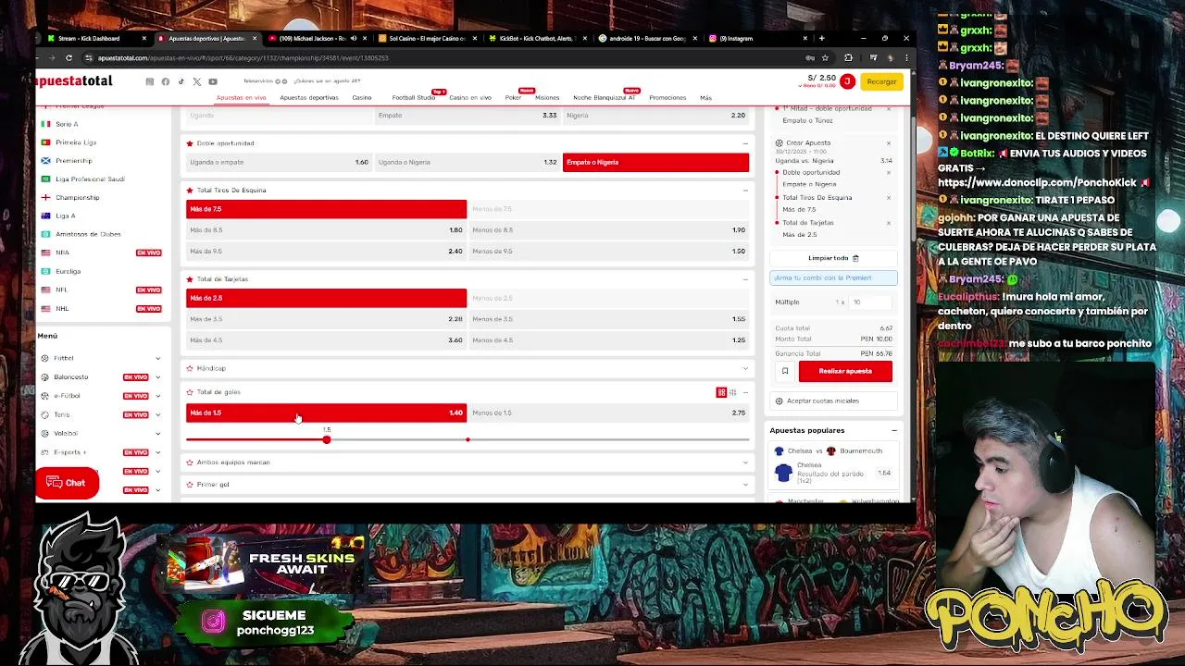
Task: Remove Total Tiros De Esquina from bet slip
Action: pos(889,197)
